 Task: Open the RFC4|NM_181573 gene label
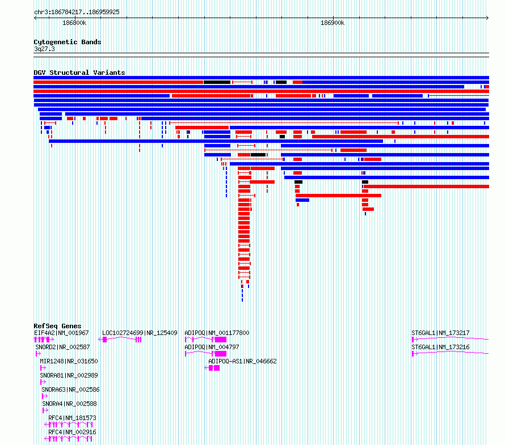72,418
